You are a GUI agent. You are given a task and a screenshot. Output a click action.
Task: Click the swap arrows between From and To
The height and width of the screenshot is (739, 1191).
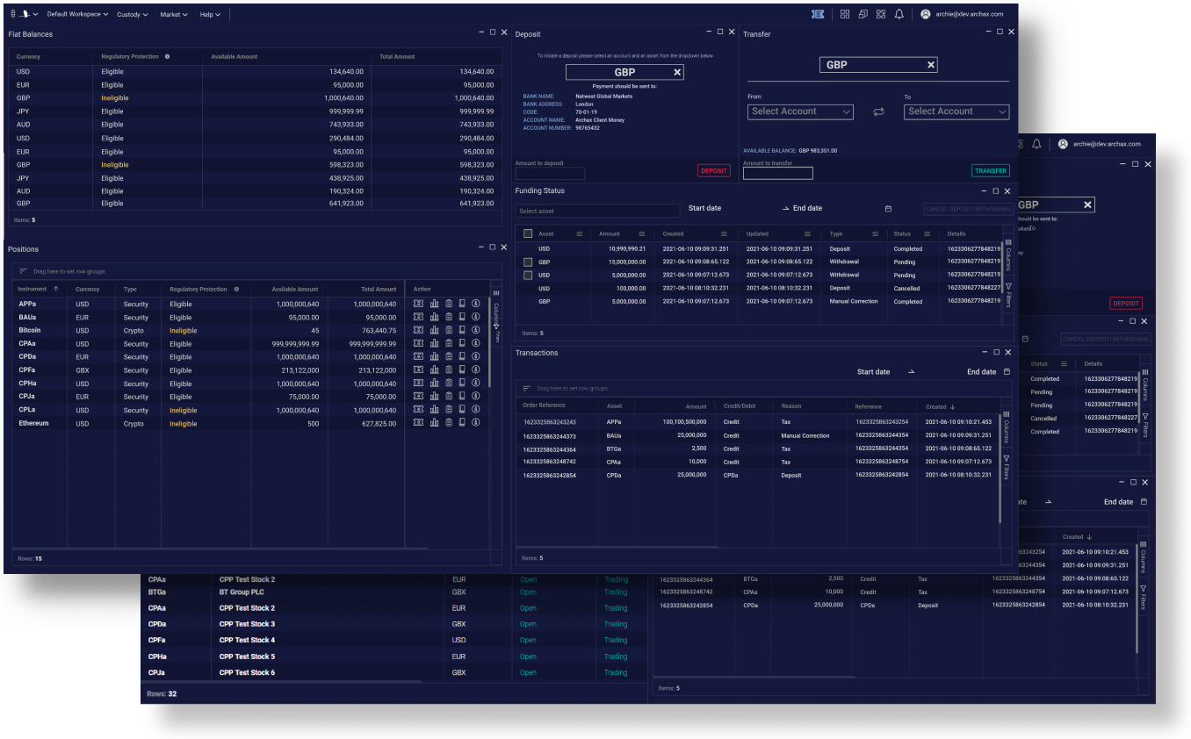click(x=878, y=112)
